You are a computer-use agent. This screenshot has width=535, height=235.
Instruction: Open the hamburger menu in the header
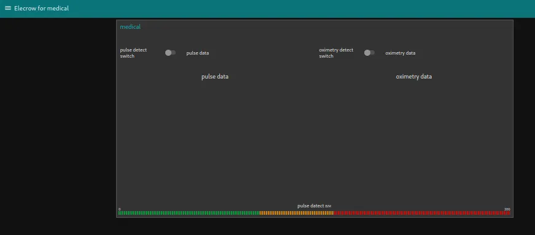[x=8, y=8]
